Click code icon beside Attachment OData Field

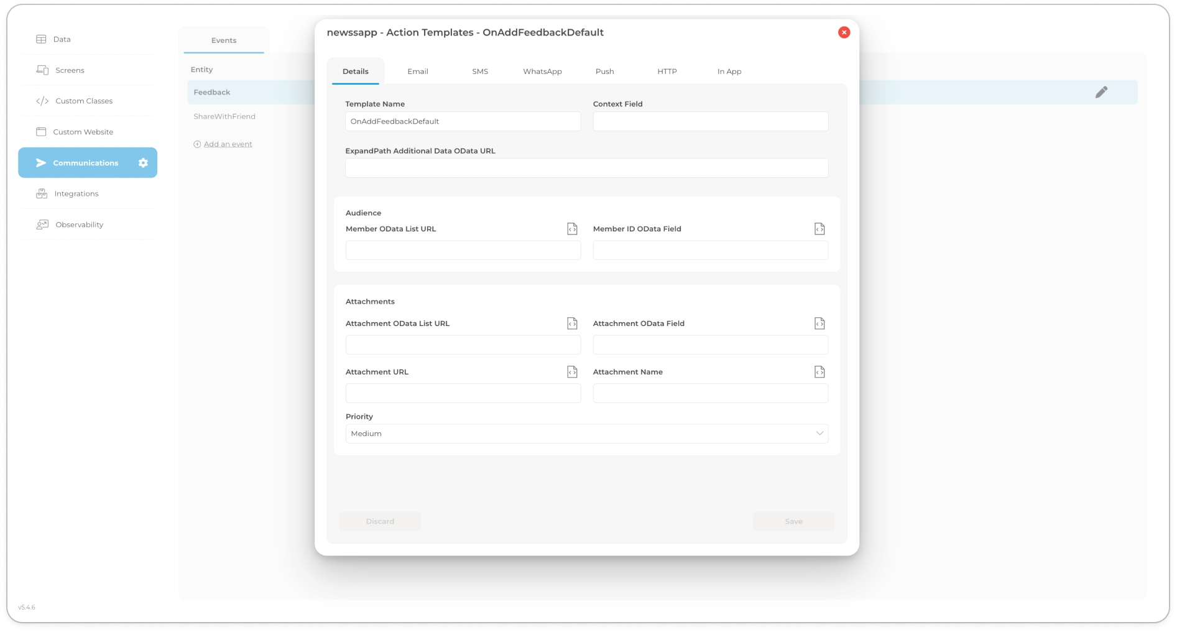coord(819,323)
